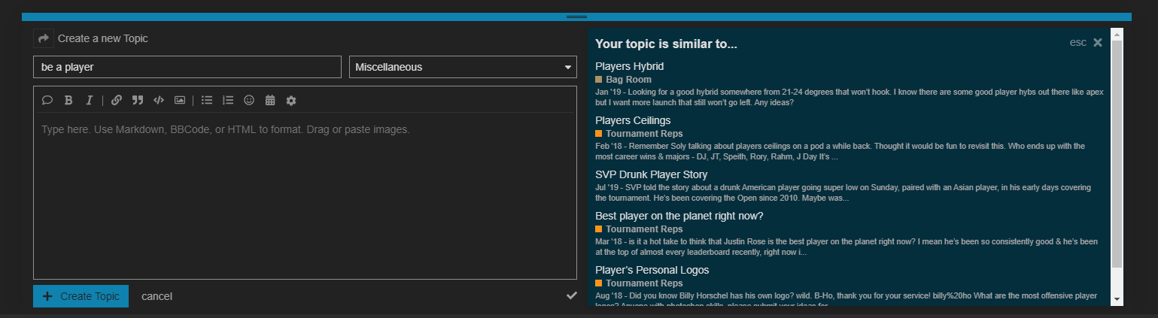This screenshot has width=1158, height=318.
Task: Open composer options gear menu
Action: click(291, 100)
